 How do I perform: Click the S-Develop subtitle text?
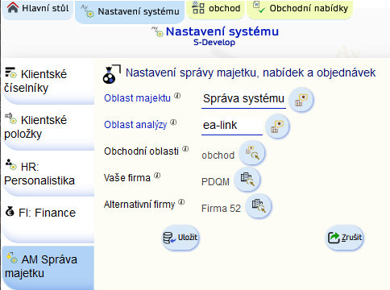point(214,43)
